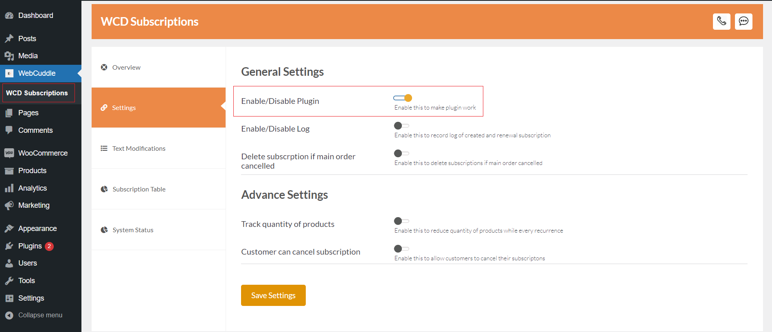Click the Settings tab link icon
The width and height of the screenshot is (772, 332).
pos(104,108)
